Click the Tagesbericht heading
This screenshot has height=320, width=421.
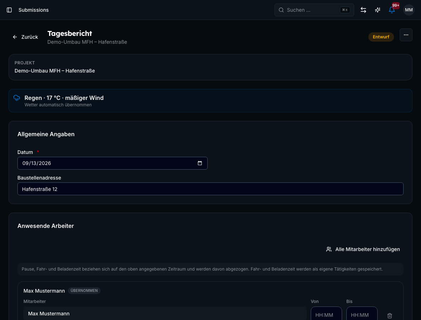click(x=70, y=33)
